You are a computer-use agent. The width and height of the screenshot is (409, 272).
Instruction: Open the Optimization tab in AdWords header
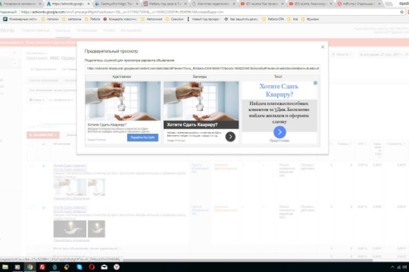point(87,31)
